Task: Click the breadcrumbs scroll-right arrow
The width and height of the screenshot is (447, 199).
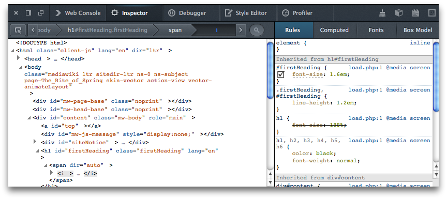Action: (241, 30)
